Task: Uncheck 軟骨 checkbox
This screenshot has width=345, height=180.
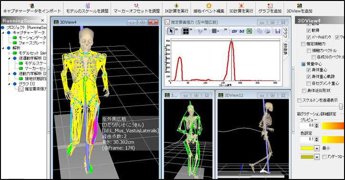Action: (308, 30)
